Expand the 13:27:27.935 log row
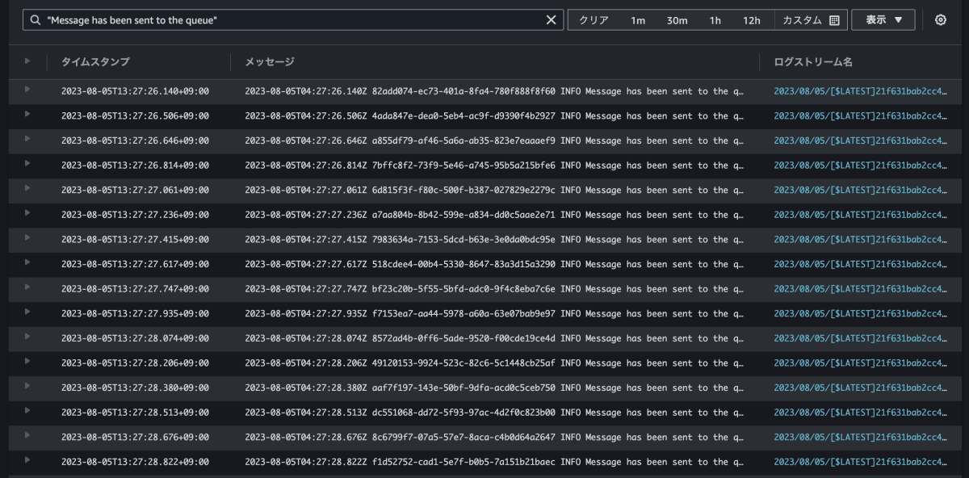 coord(27,312)
